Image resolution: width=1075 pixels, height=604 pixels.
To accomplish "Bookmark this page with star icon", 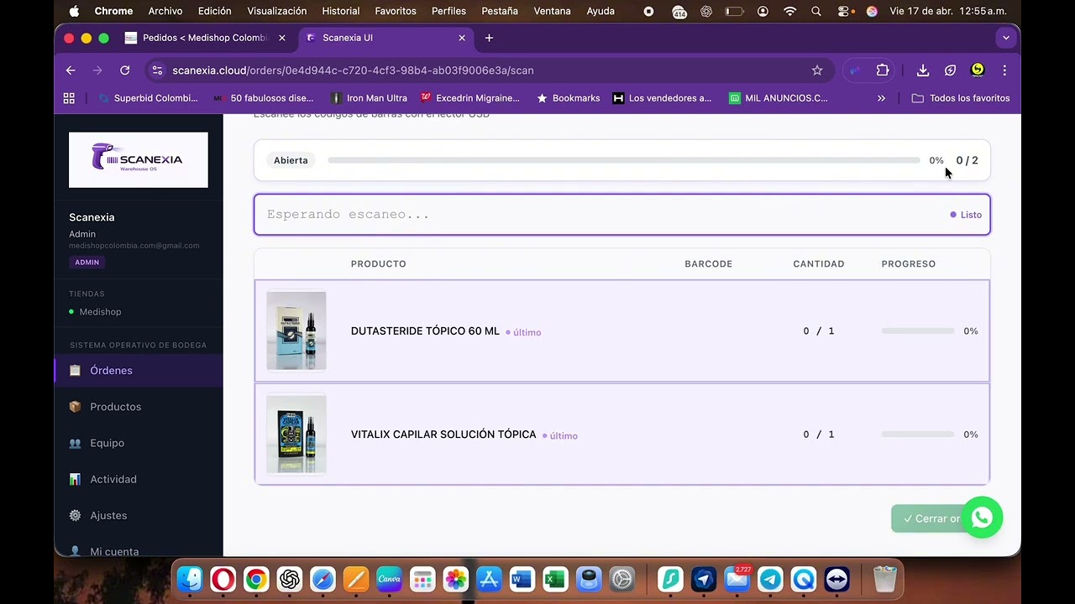I will [817, 70].
